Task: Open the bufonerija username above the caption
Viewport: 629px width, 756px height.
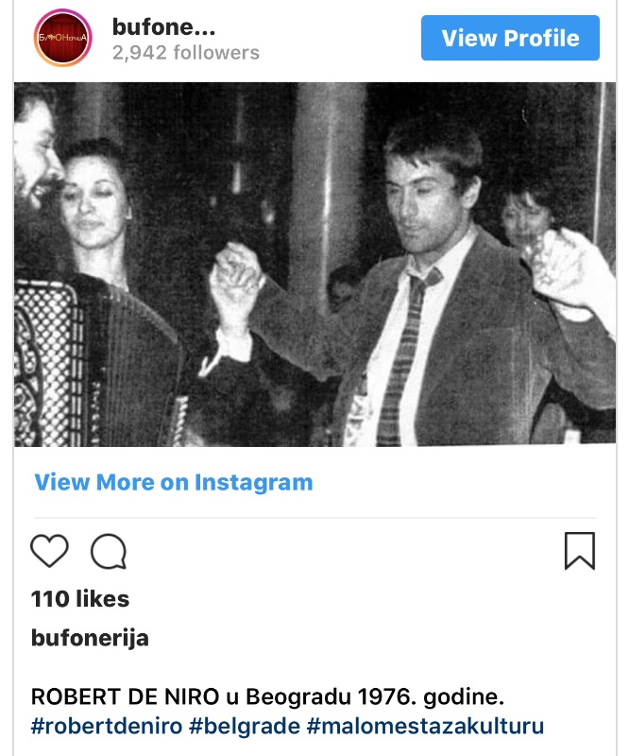Action: [90, 638]
